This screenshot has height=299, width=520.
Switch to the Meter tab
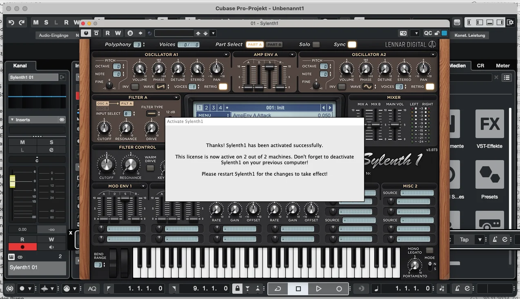(x=503, y=66)
